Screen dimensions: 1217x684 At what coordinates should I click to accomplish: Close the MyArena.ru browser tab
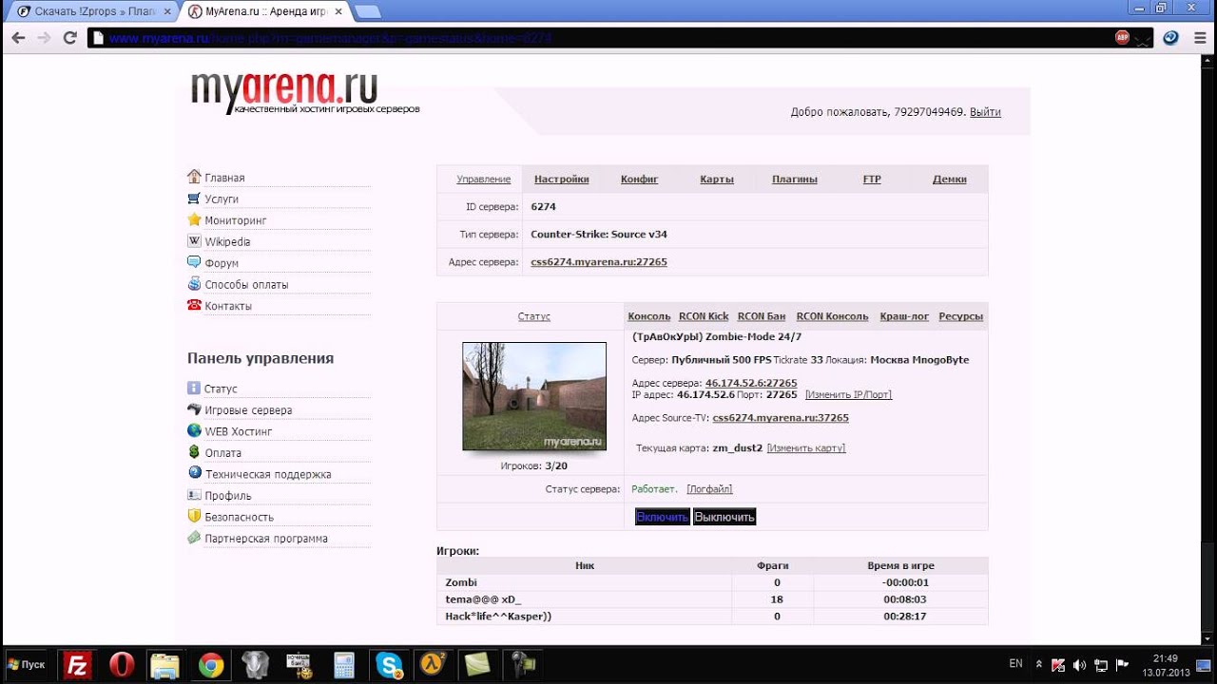(338, 11)
